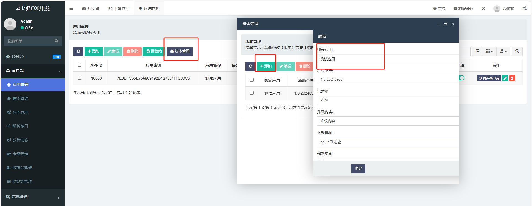
Task: Click the 本地BOX开发 logo title
Action: [x=33, y=8]
